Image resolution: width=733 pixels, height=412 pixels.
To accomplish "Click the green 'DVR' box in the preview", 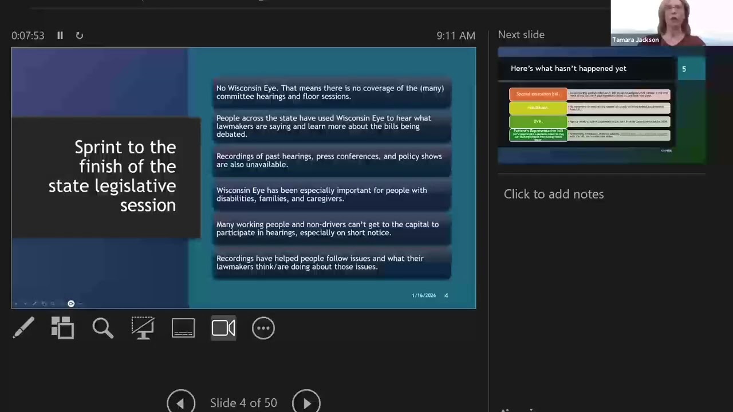I will (538, 121).
